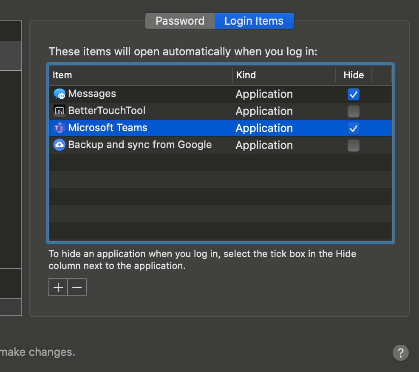
Task: Click Application kind in Microsoft Teams row
Action: coord(264,128)
